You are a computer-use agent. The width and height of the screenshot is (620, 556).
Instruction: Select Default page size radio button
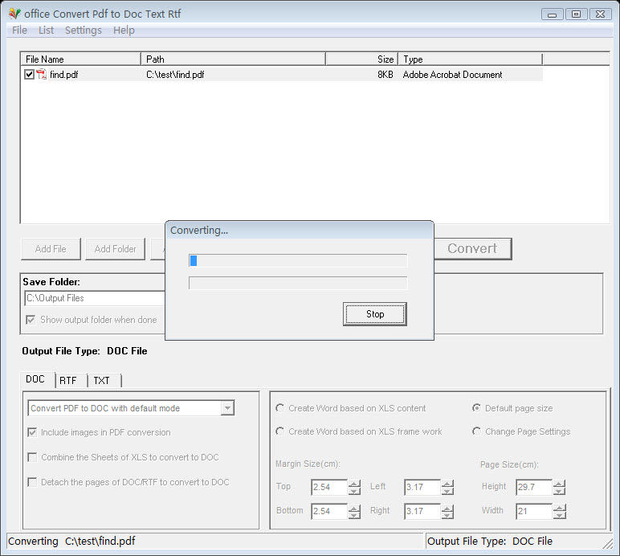pyautogui.click(x=477, y=408)
